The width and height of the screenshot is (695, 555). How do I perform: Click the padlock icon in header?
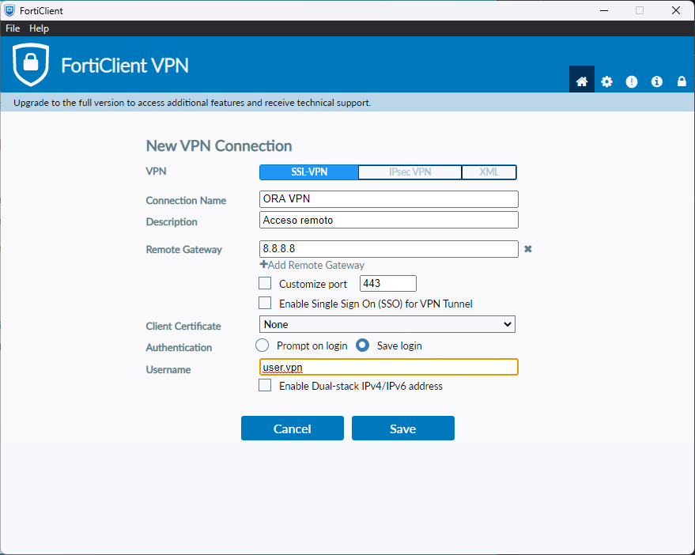coord(682,81)
